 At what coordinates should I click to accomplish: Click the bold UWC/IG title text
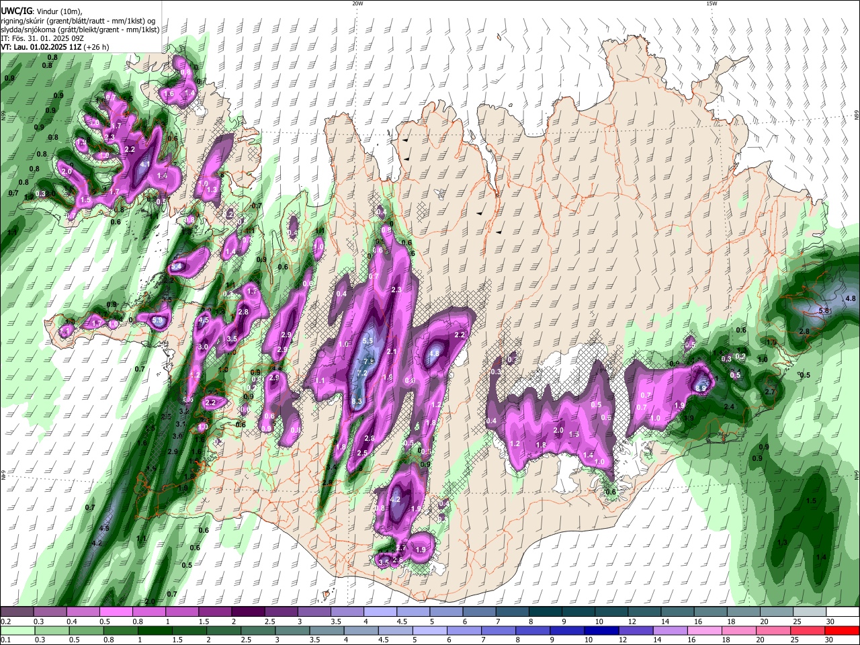point(17,11)
